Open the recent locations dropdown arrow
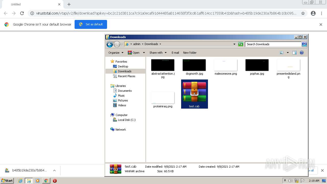Image resolution: width=327 pixels, height=184 pixels. (x=122, y=44)
